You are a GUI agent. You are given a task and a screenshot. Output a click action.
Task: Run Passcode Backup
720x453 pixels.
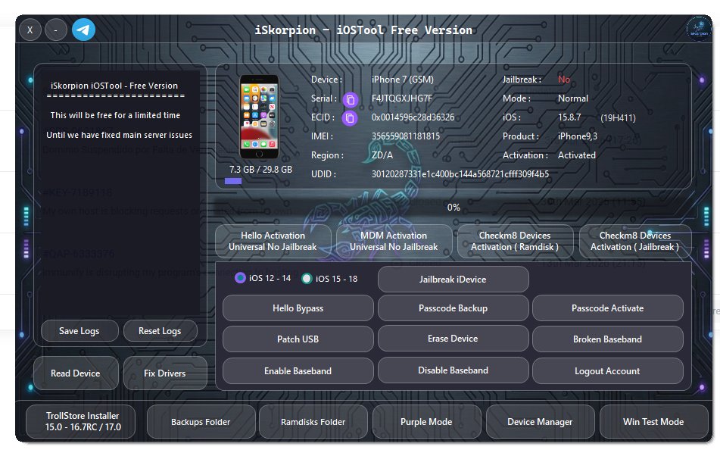click(x=453, y=308)
